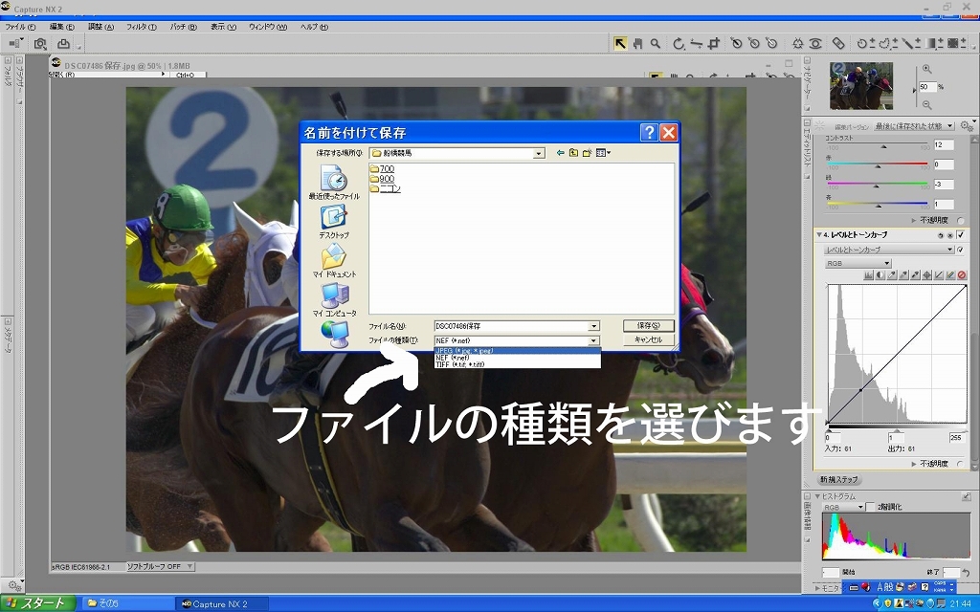980x612 pixels.
Task: Open Recent Files location in save dialog
Action: pos(334,183)
